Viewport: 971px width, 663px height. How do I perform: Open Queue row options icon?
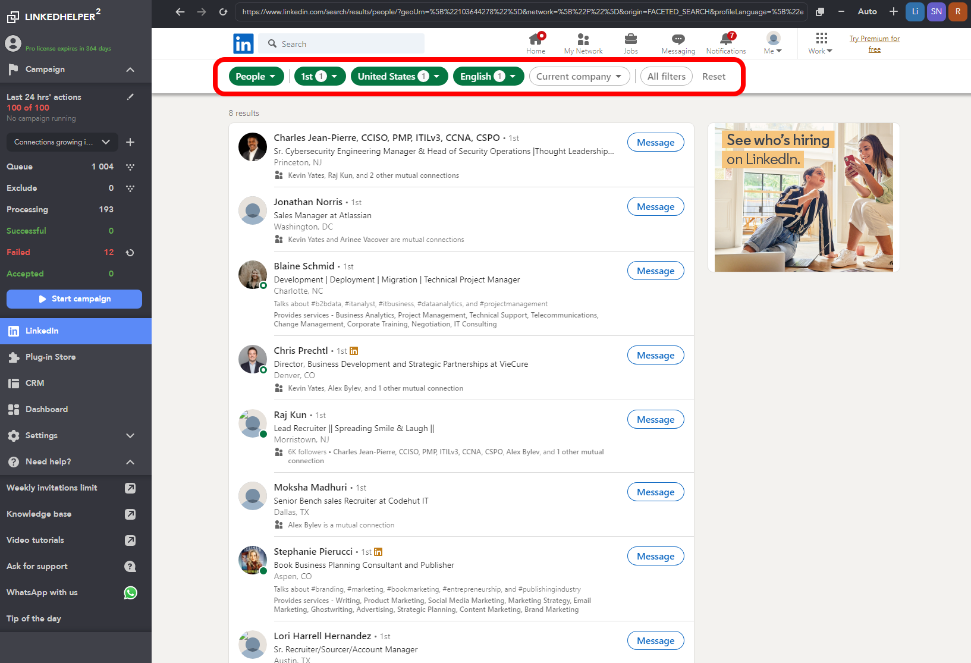130,167
